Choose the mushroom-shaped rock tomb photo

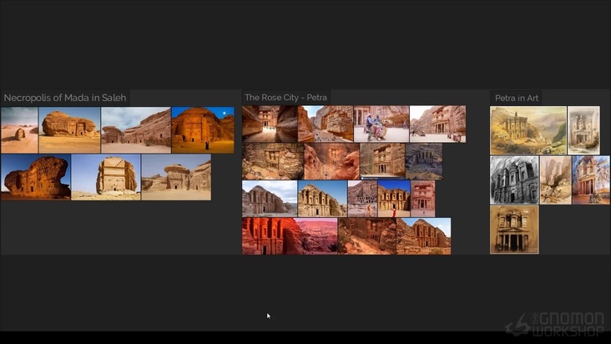pyautogui.click(x=176, y=177)
